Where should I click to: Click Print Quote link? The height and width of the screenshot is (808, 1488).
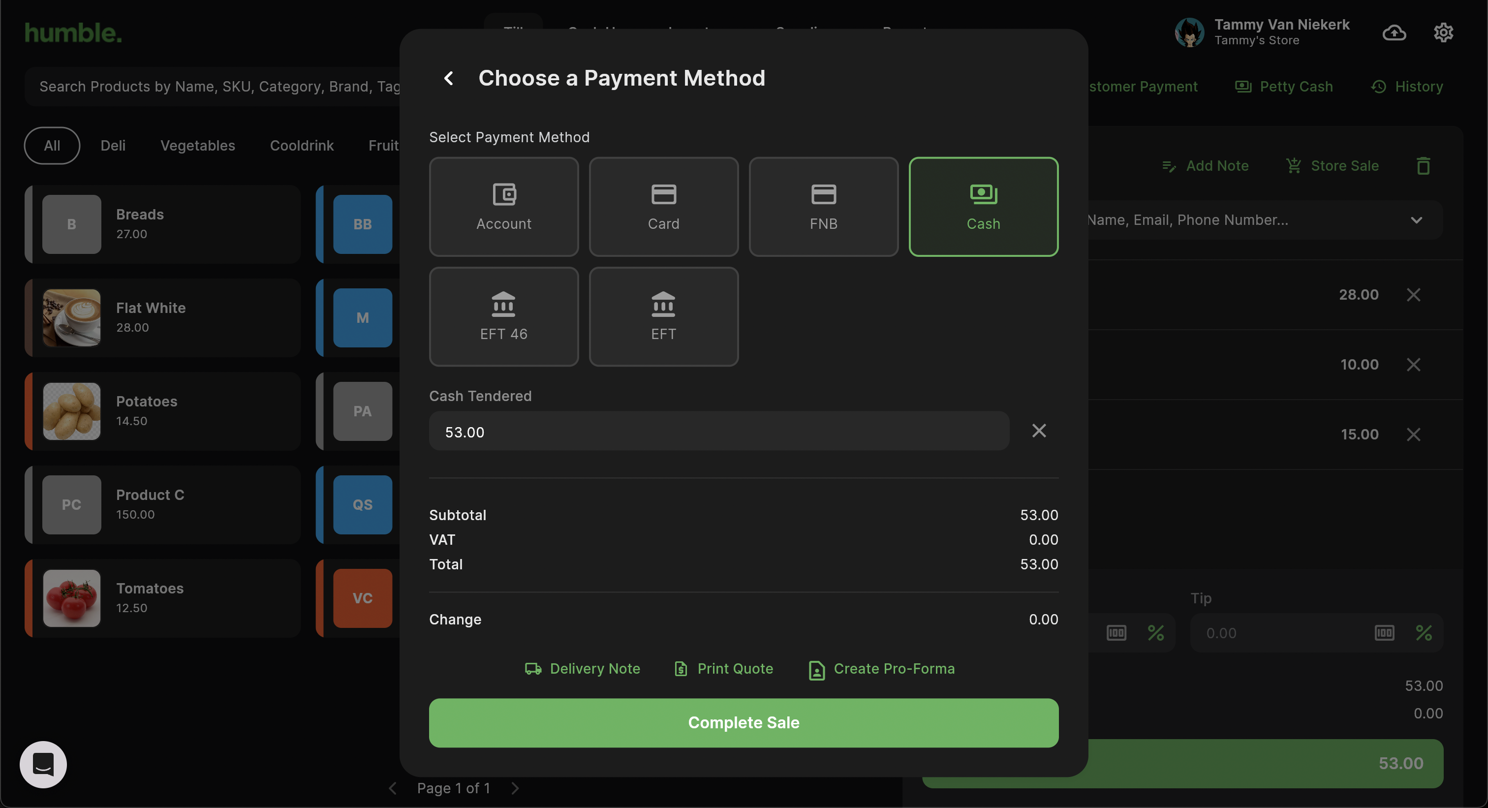pyautogui.click(x=724, y=669)
